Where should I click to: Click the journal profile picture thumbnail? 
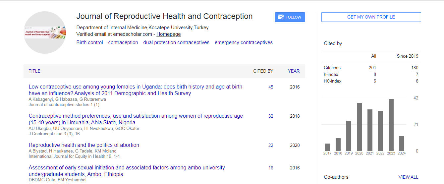click(x=45, y=32)
